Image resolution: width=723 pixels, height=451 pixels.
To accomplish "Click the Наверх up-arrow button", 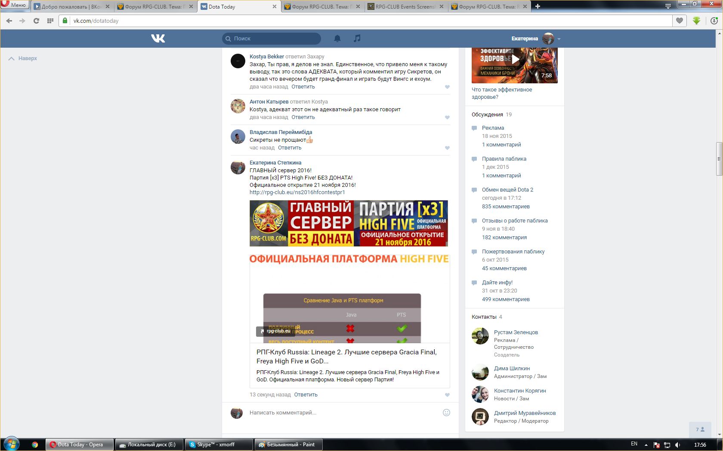I will 23,58.
